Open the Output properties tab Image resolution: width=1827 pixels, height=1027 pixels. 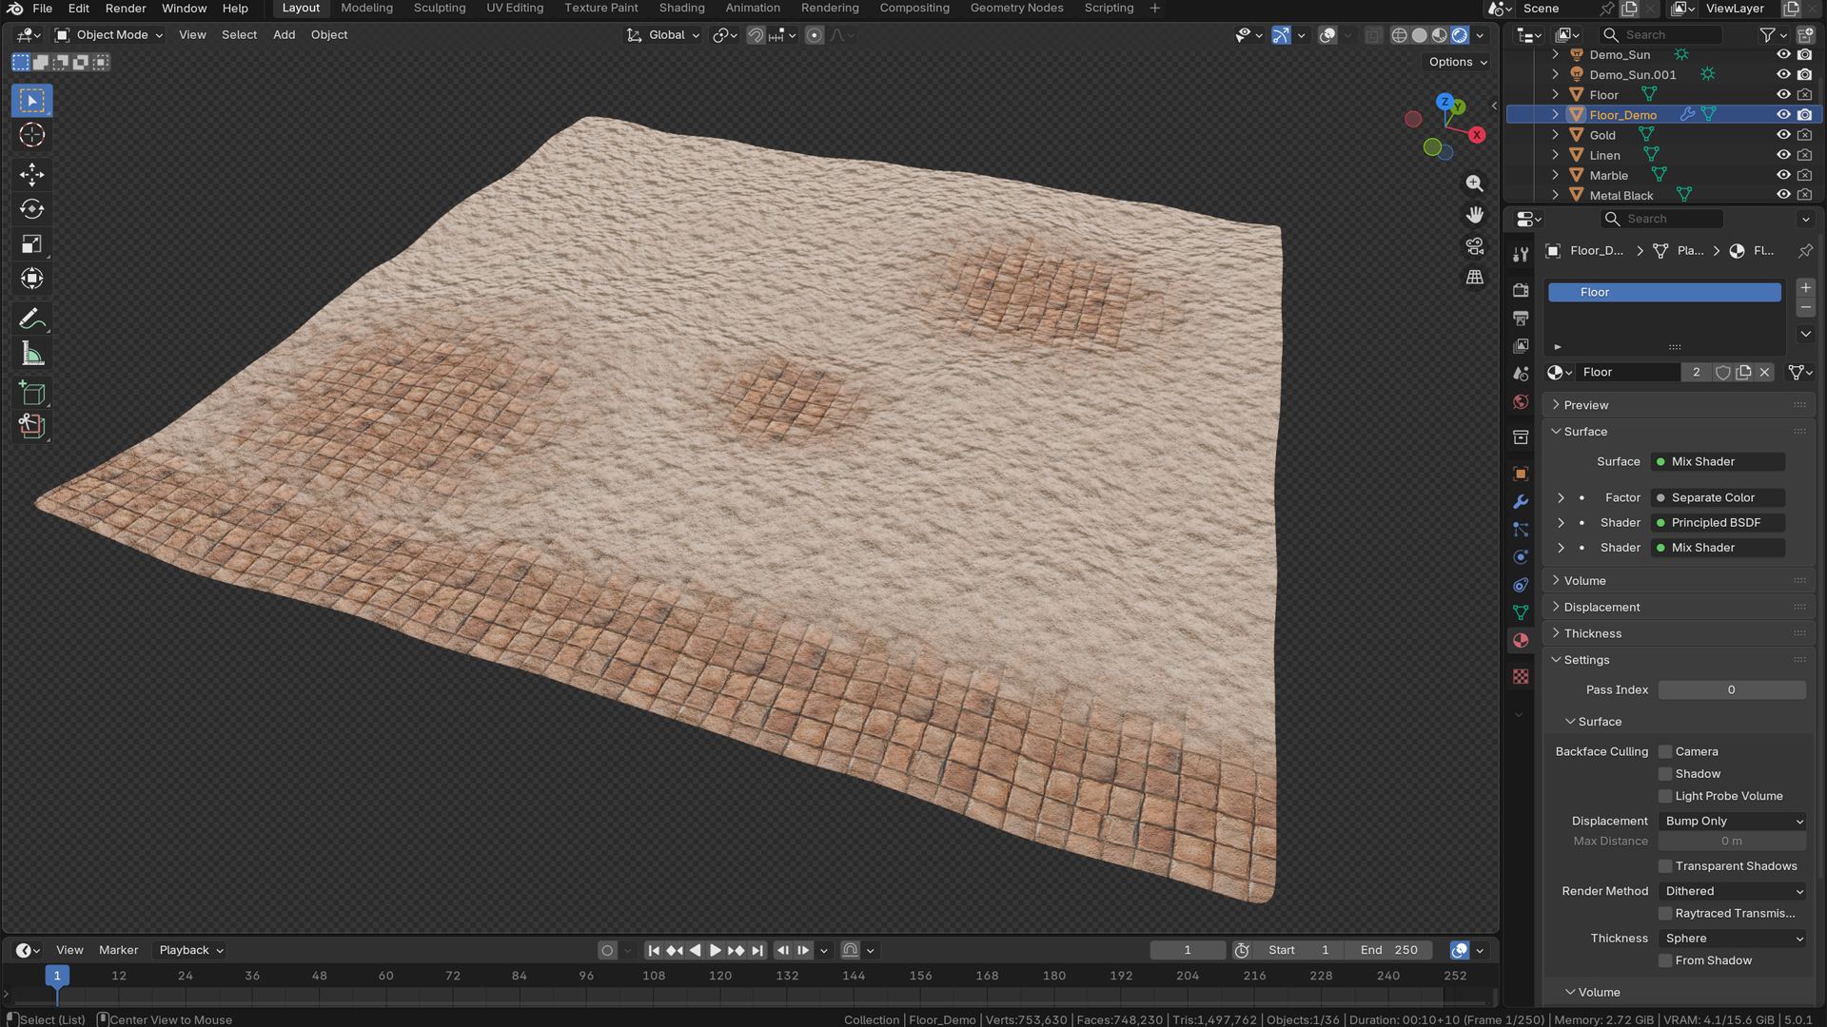pos(1521,318)
